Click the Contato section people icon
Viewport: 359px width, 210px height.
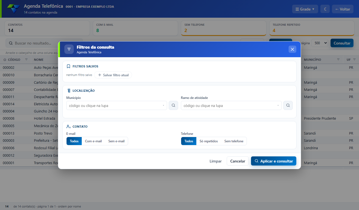click(x=68, y=127)
